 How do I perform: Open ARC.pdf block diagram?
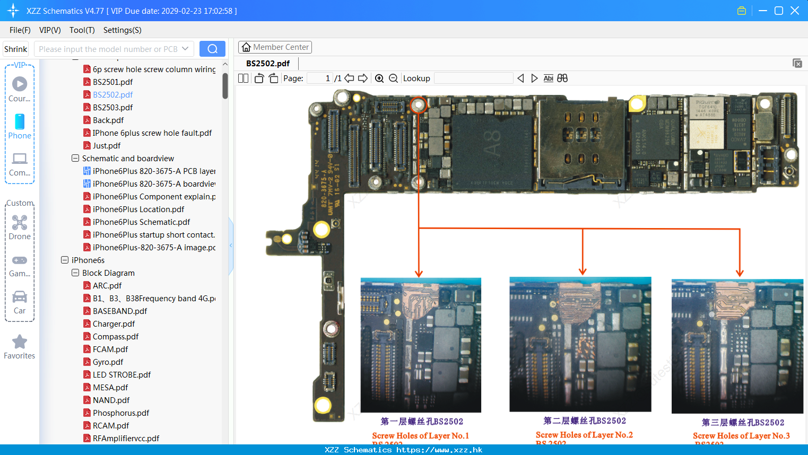pos(107,285)
